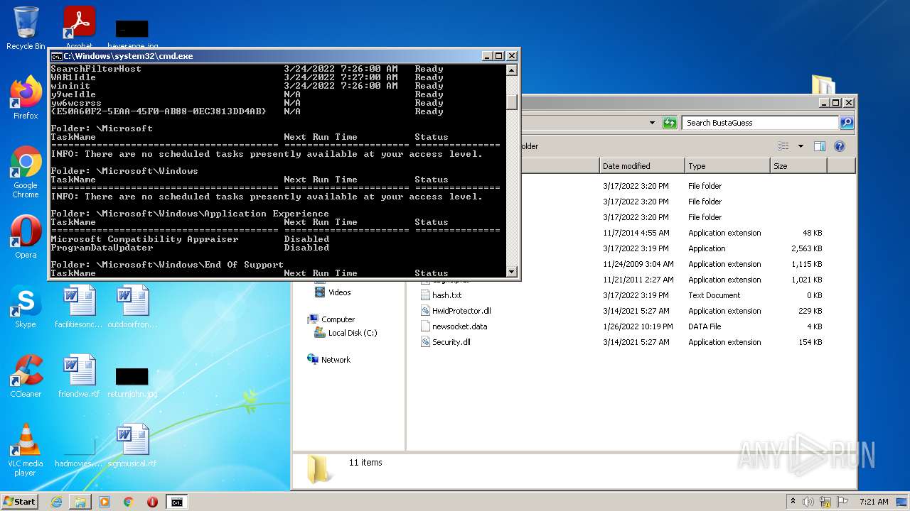This screenshot has height=511, width=910.
Task: Select the facilitiesonc document on desktop
Action: tap(79, 307)
